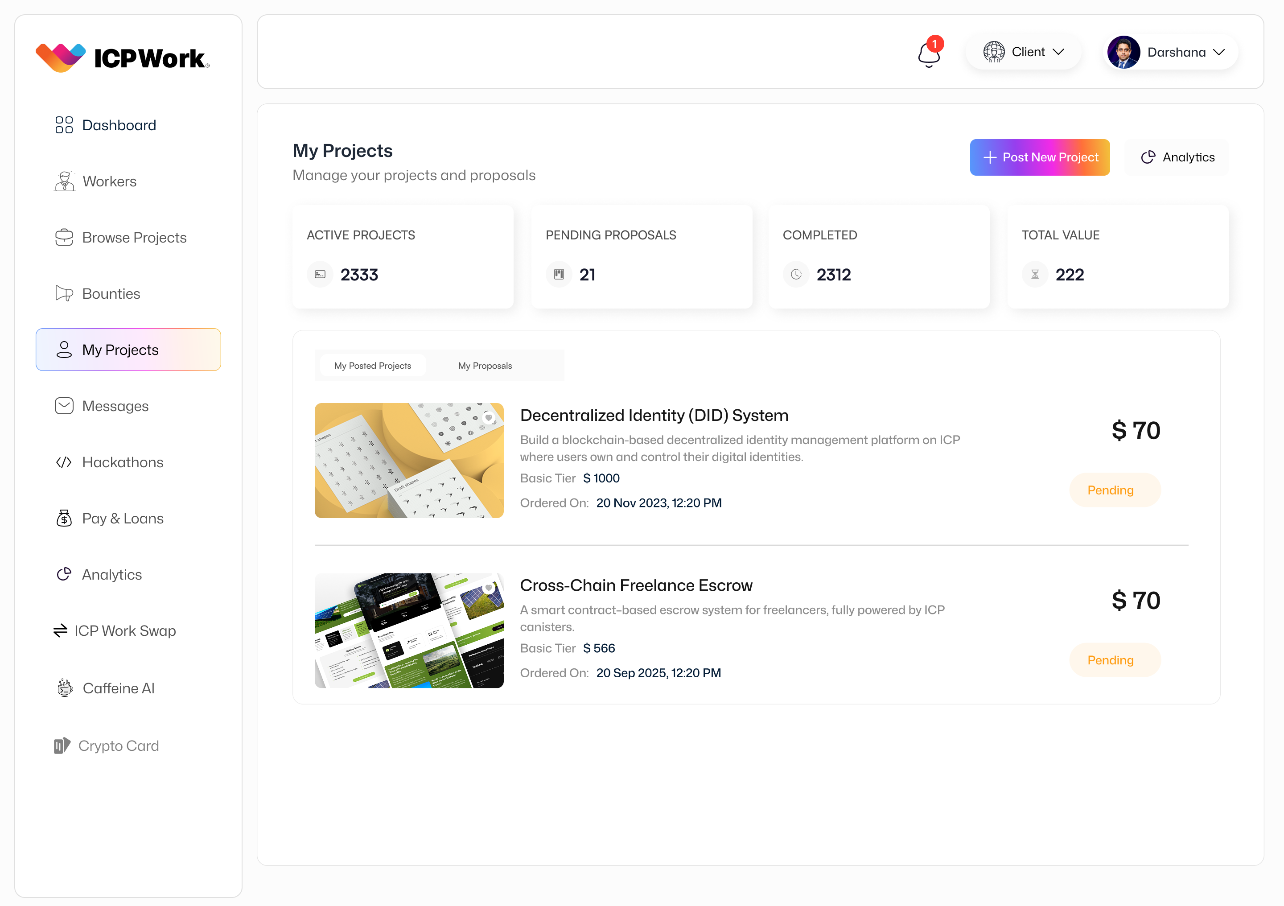Favorite the Decentralized Identity project heart
This screenshot has height=906, width=1284.
(489, 418)
